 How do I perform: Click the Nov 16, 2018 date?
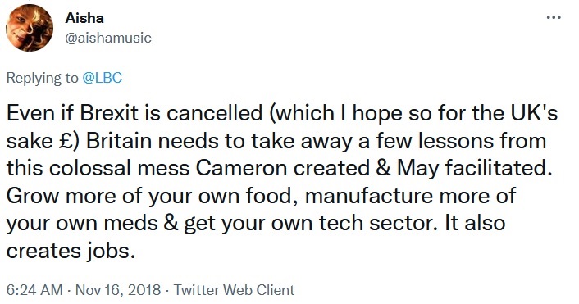coord(118,289)
